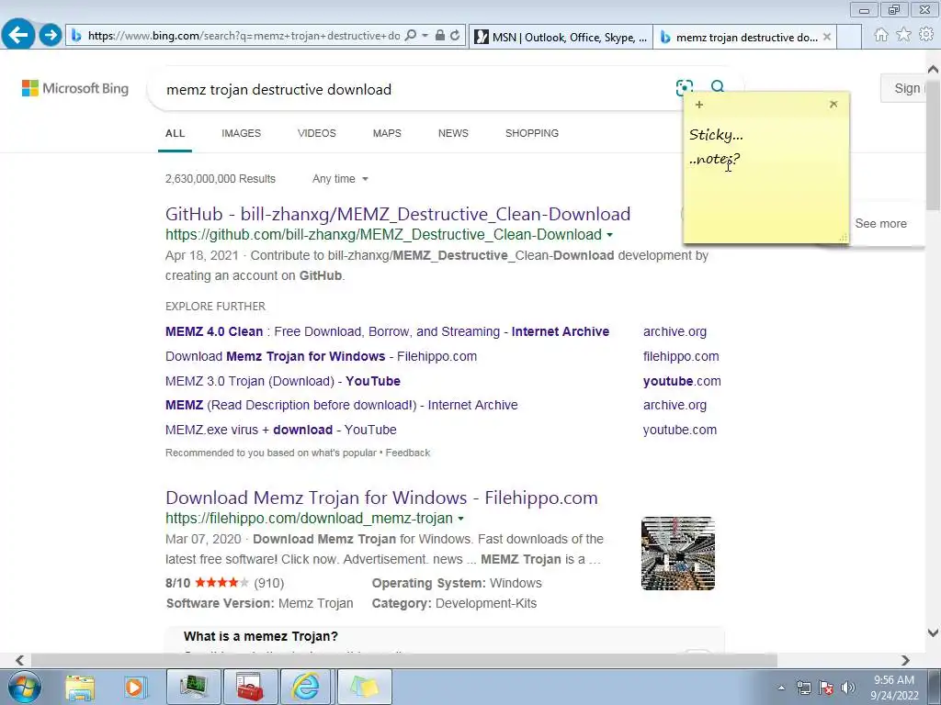The height and width of the screenshot is (705, 941).
Task: Open Bing visual search camera icon
Action: point(684,87)
